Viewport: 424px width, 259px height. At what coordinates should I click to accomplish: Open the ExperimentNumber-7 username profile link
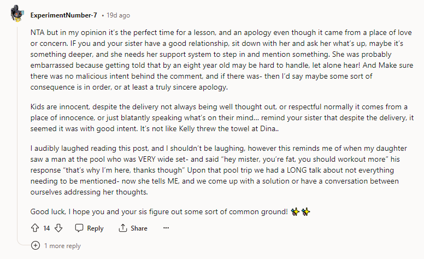click(x=63, y=15)
